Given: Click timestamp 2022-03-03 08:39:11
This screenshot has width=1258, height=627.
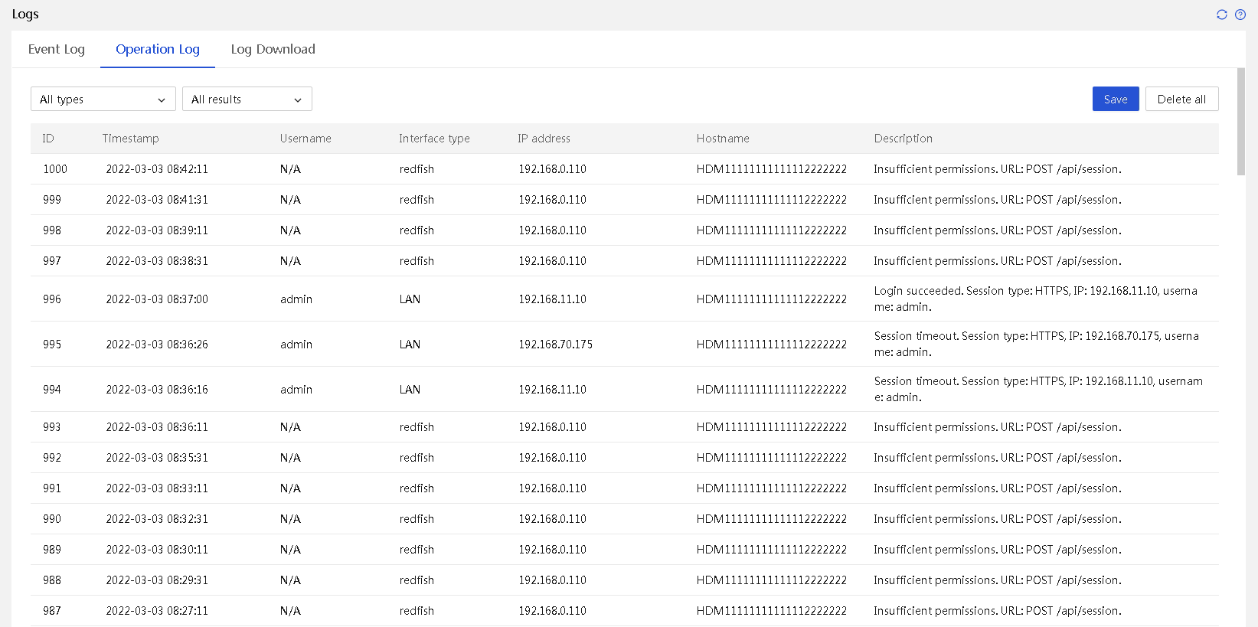Looking at the screenshot, I should (x=157, y=230).
